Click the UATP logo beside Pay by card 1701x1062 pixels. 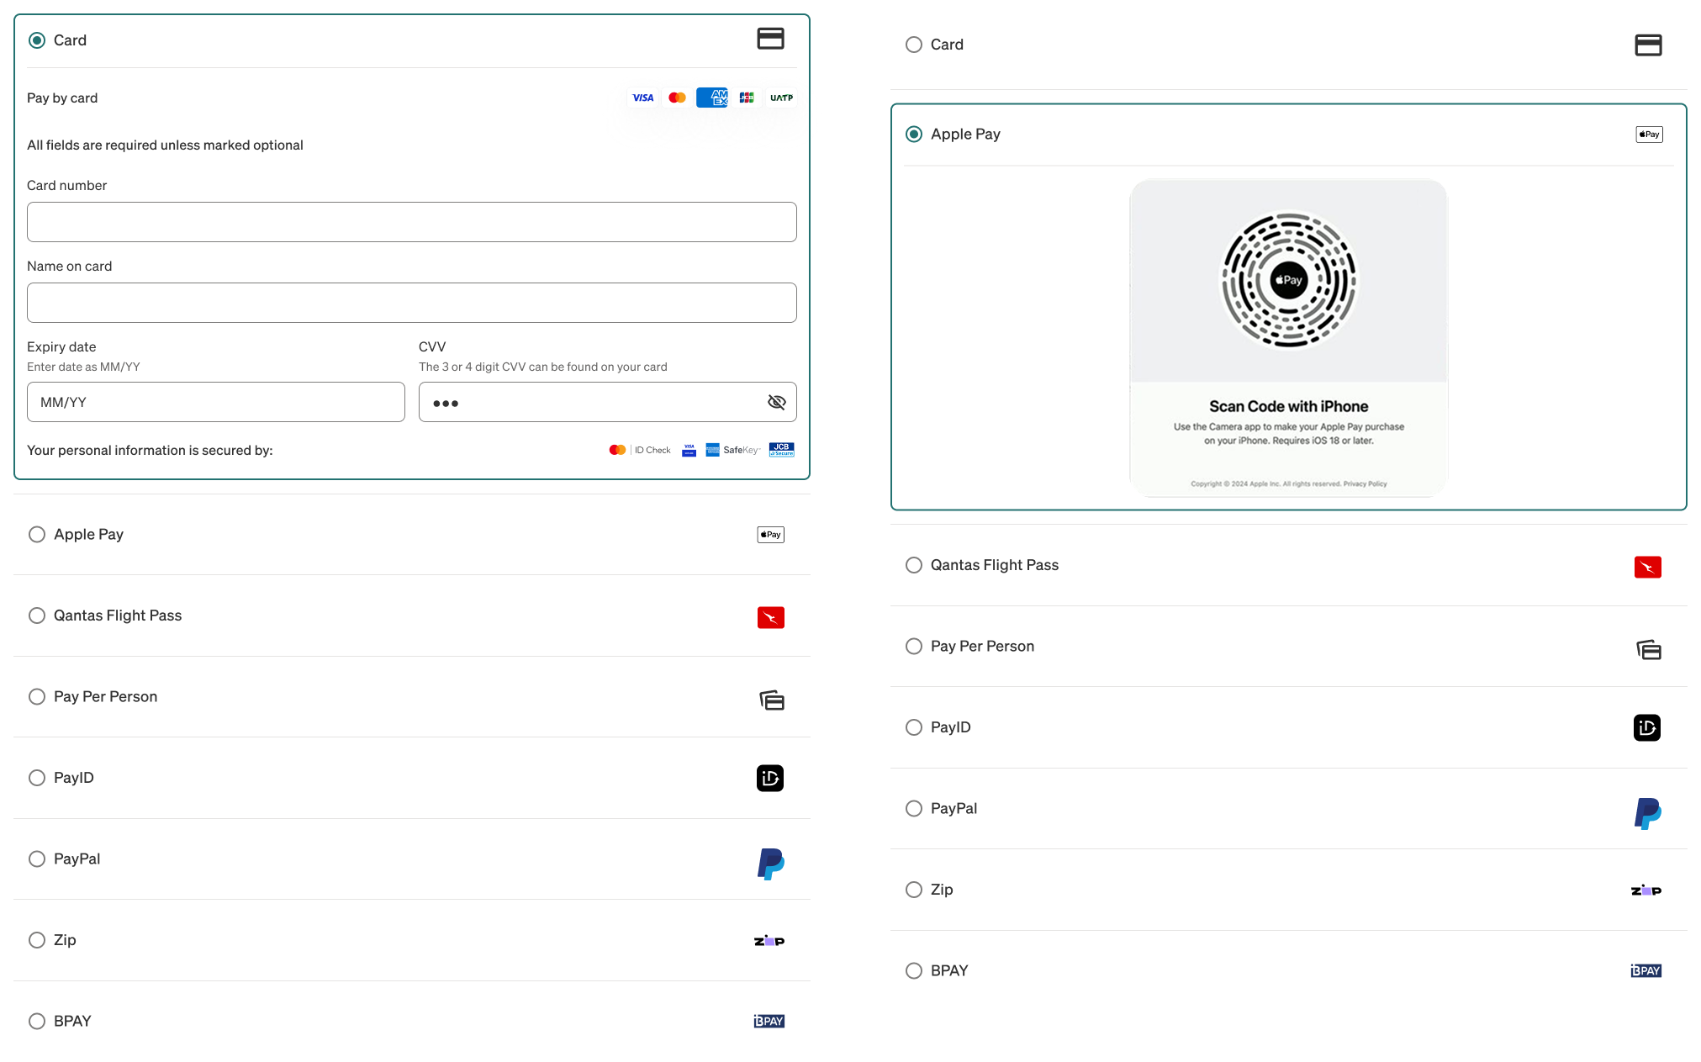[781, 98]
